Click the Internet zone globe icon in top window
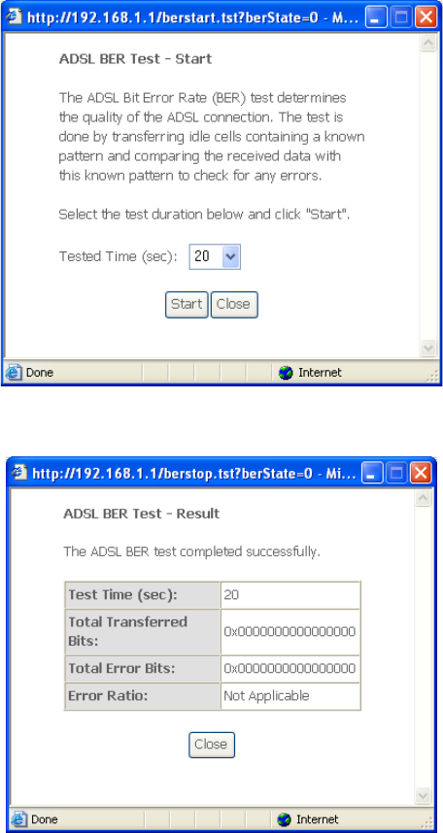The height and width of the screenshot is (833, 443). pyautogui.click(x=287, y=373)
